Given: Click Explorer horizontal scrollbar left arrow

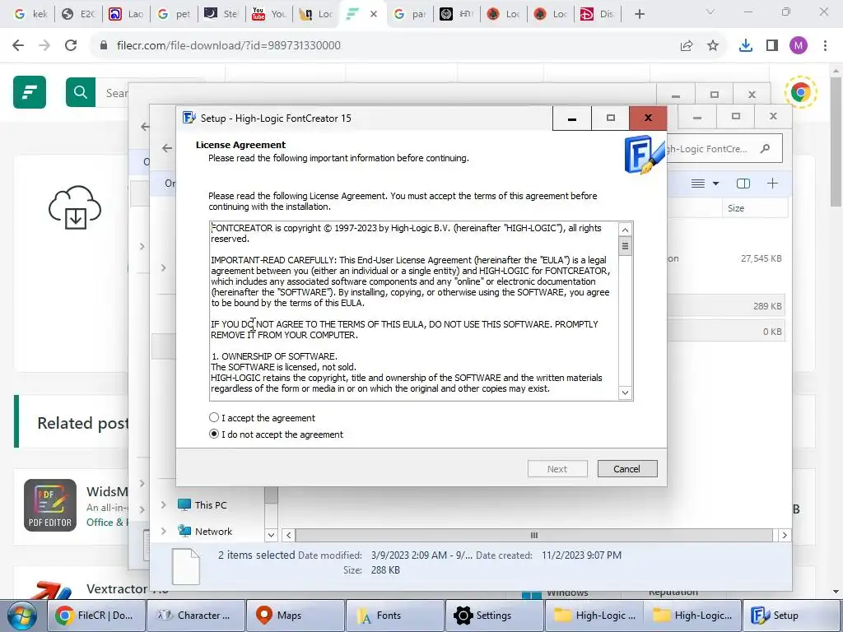Looking at the screenshot, I should coord(289,535).
